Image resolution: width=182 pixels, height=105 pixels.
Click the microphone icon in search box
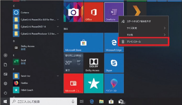(73, 102)
